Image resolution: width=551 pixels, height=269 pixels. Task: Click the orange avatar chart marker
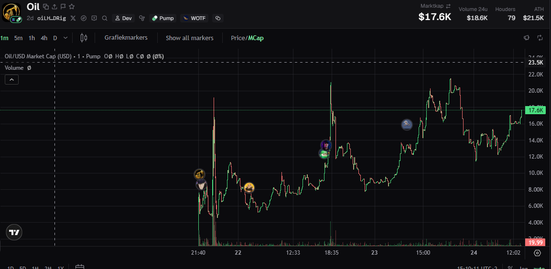point(249,187)
